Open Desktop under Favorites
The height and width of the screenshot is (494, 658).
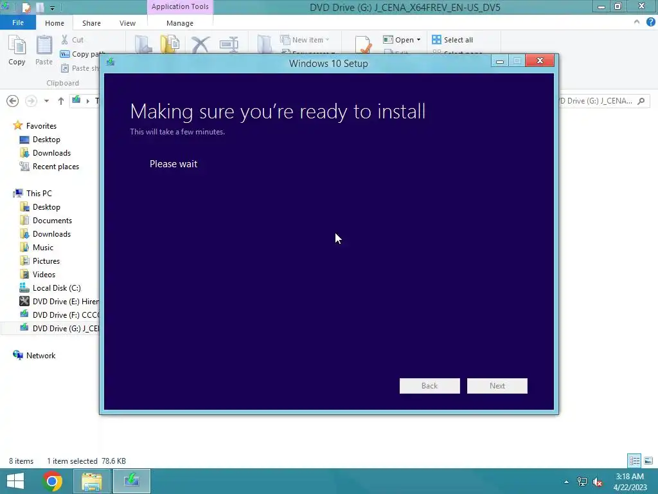point(46,139)
